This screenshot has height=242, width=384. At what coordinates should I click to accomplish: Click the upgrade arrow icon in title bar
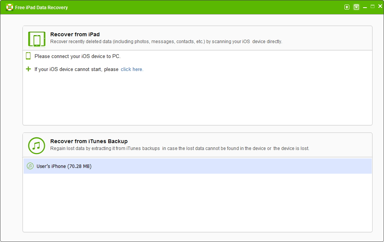(347, 7)
